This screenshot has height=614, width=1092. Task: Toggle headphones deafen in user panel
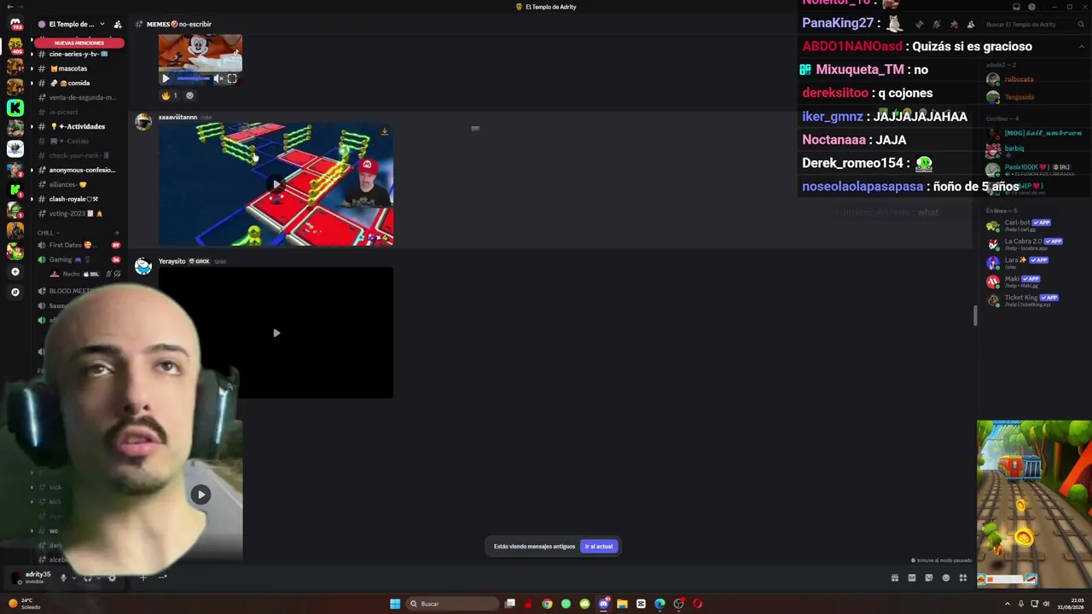click(87, 577)
